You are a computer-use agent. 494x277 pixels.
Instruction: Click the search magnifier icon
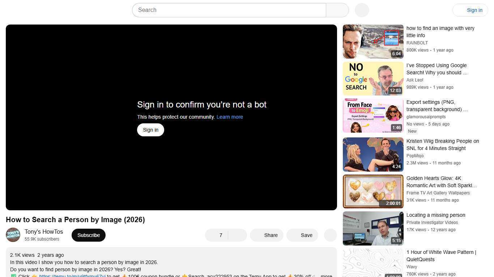pos(337,10)
